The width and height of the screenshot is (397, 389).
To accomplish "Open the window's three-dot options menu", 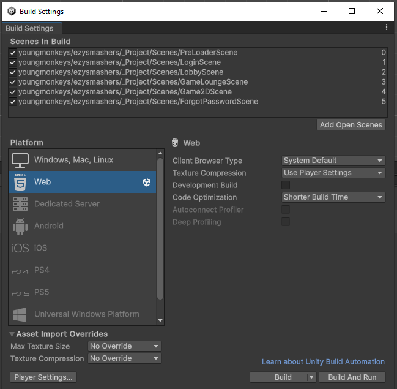I will (x=387, y=28).
